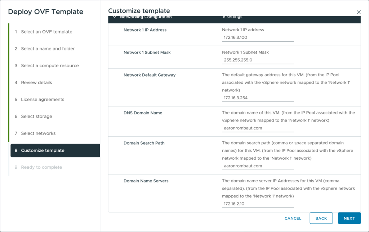Navigate to step 6 Select storage
The image size is (369, 232).
(x=36, y=116)
